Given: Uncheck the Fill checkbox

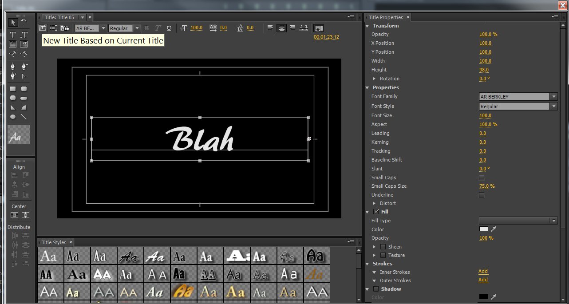Looking at the screenshot, I should pyautogui.click(x=376, y=212).
